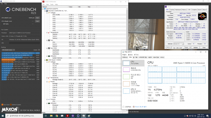
Task: Open the Socket #1 selection dropdown in CPU-Z
Action: pyautogui.click(x=179, y=44)
